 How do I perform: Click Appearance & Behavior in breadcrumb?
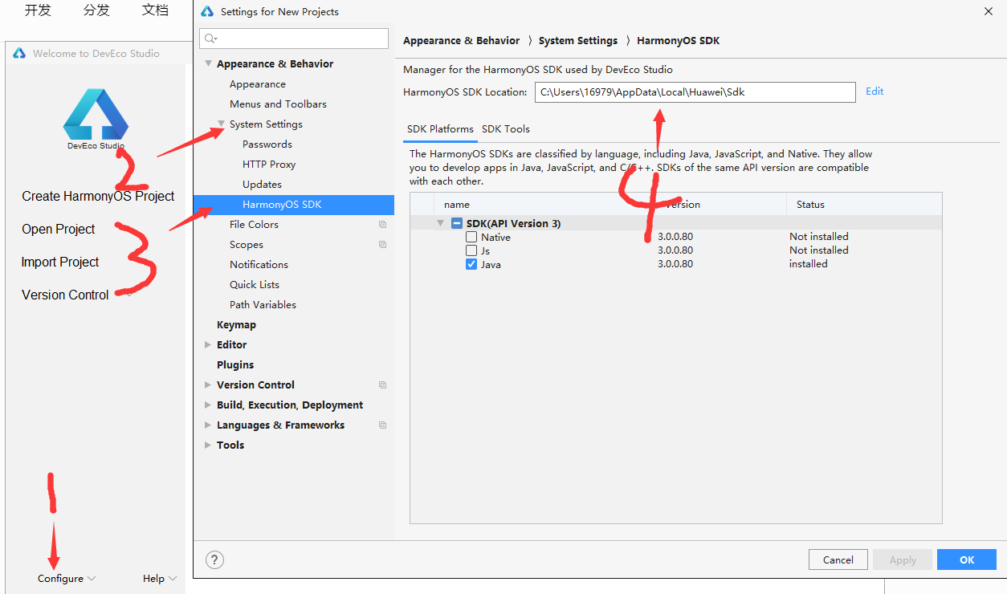[462, 41]
